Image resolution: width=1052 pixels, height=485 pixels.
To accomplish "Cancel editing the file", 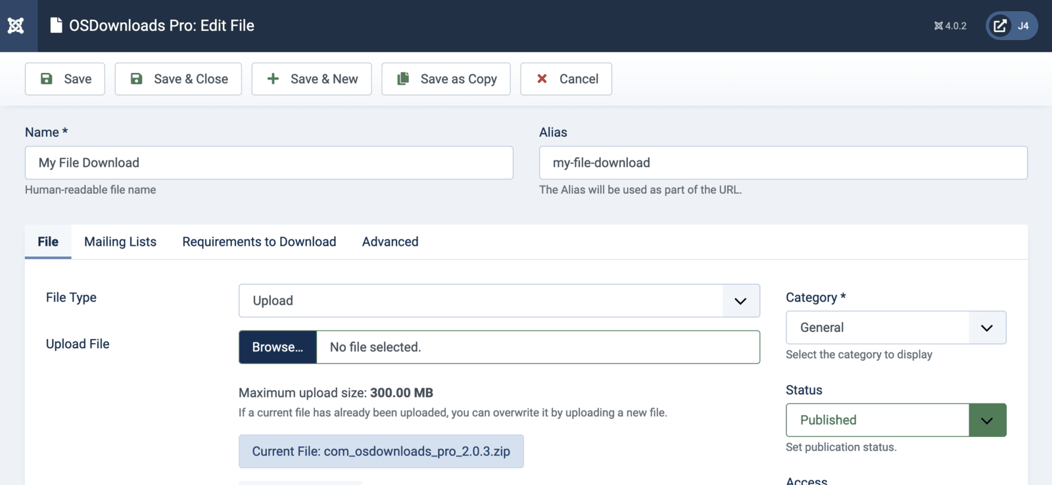I will pyautogui.click(x=566, y=79).
